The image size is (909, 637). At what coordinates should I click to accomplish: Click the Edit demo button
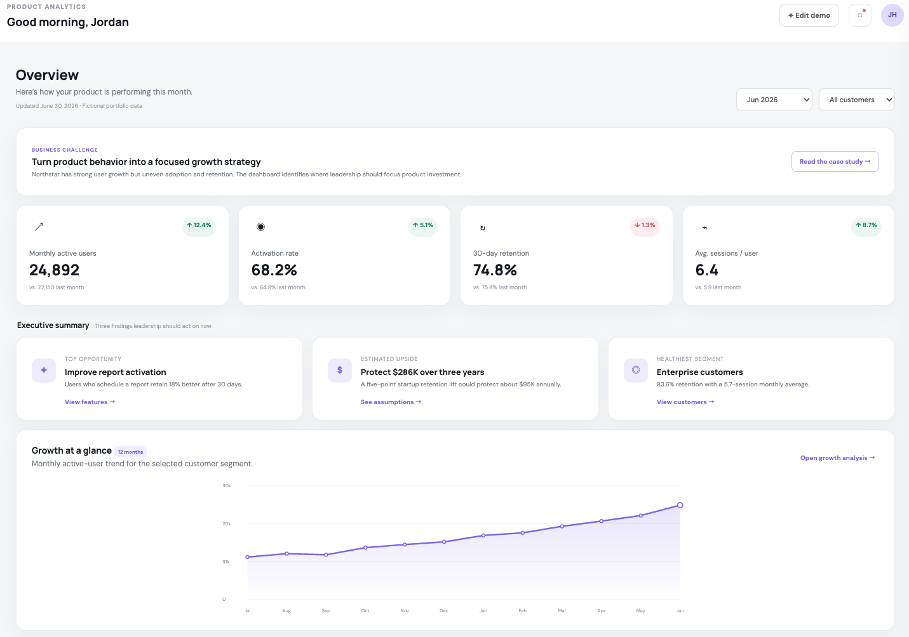809,15
